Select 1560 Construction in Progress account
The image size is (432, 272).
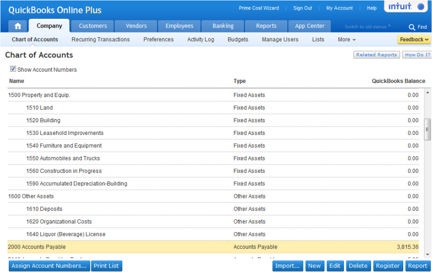[213, 171]
